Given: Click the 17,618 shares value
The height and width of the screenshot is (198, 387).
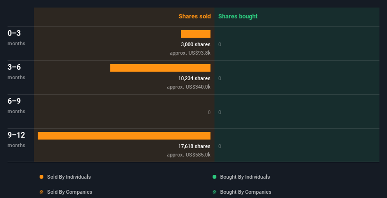Looking at the screenshot, I should click(195, 146).
